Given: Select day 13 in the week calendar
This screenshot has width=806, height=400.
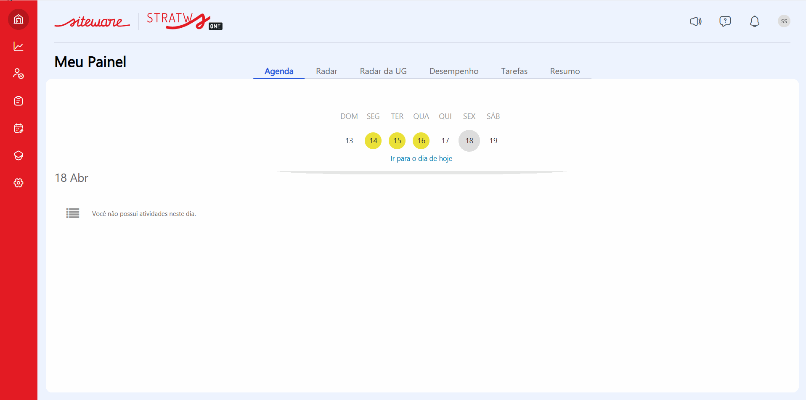Looking at the screenshot, I should tap(349, 141).
